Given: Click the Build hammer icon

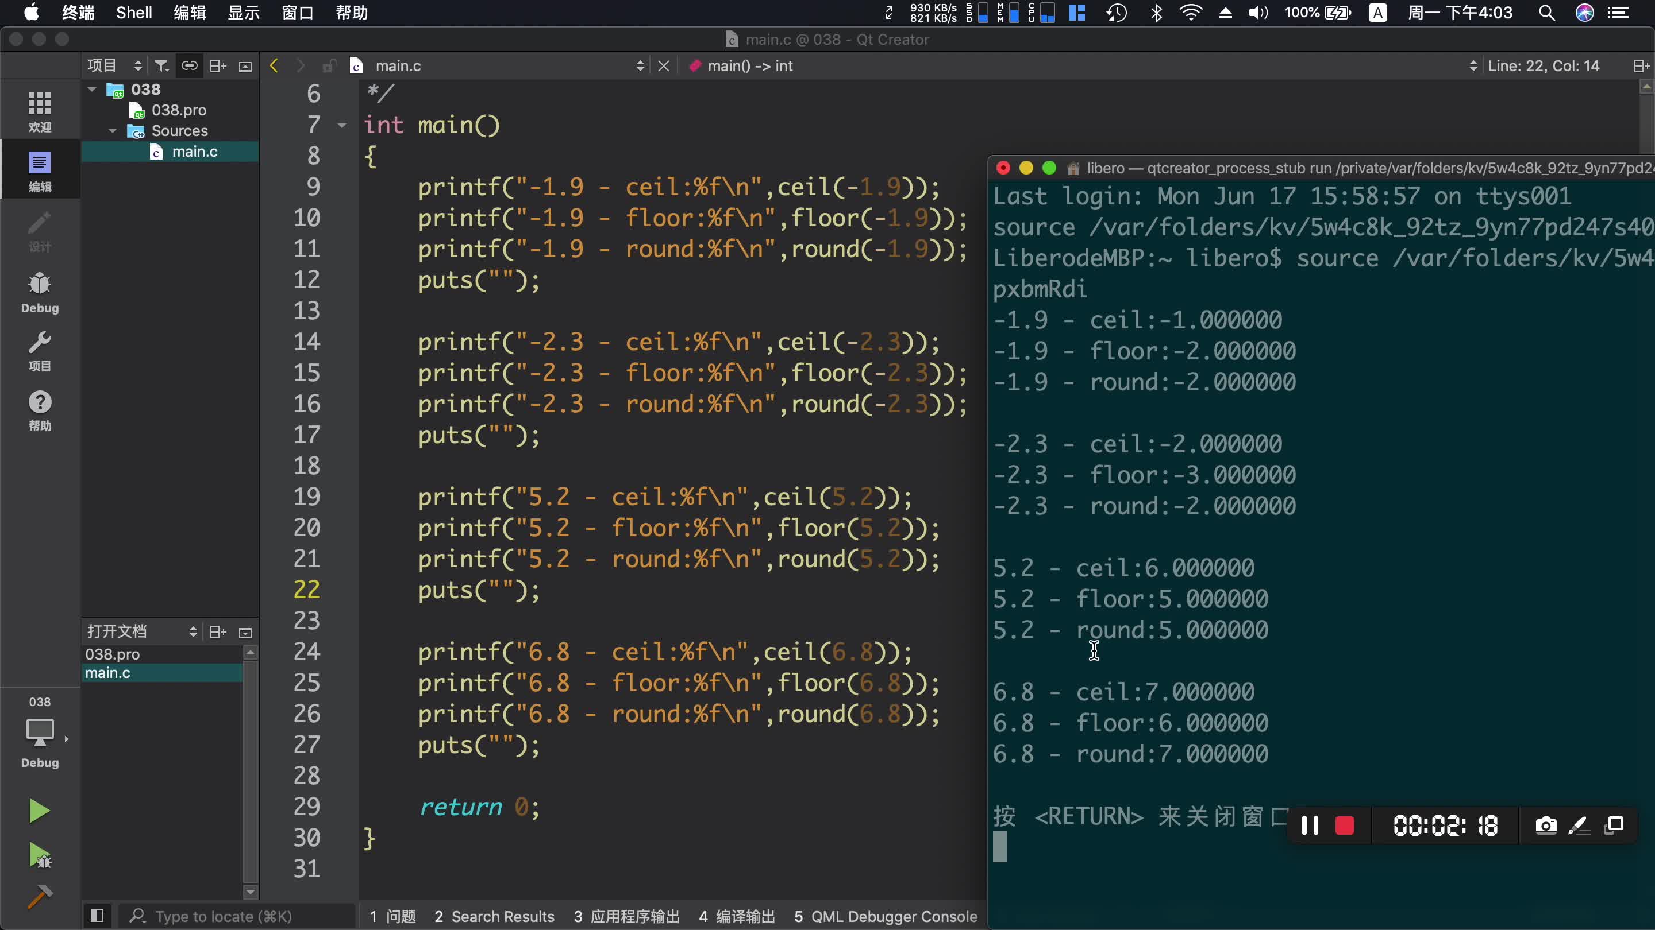Looking at the screenshot, I should pos(40,897).
